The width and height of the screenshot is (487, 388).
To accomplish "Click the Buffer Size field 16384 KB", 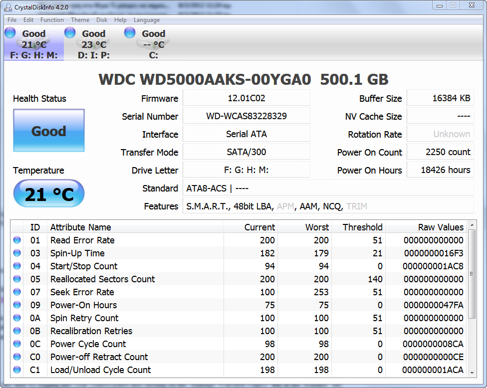I will 441,98.
